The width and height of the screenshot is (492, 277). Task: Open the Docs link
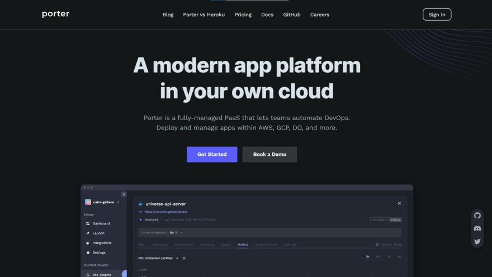point(267,15)
